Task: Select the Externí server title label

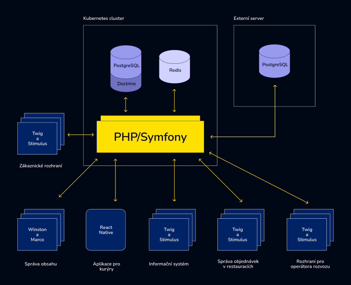Action: coord(249,19)
